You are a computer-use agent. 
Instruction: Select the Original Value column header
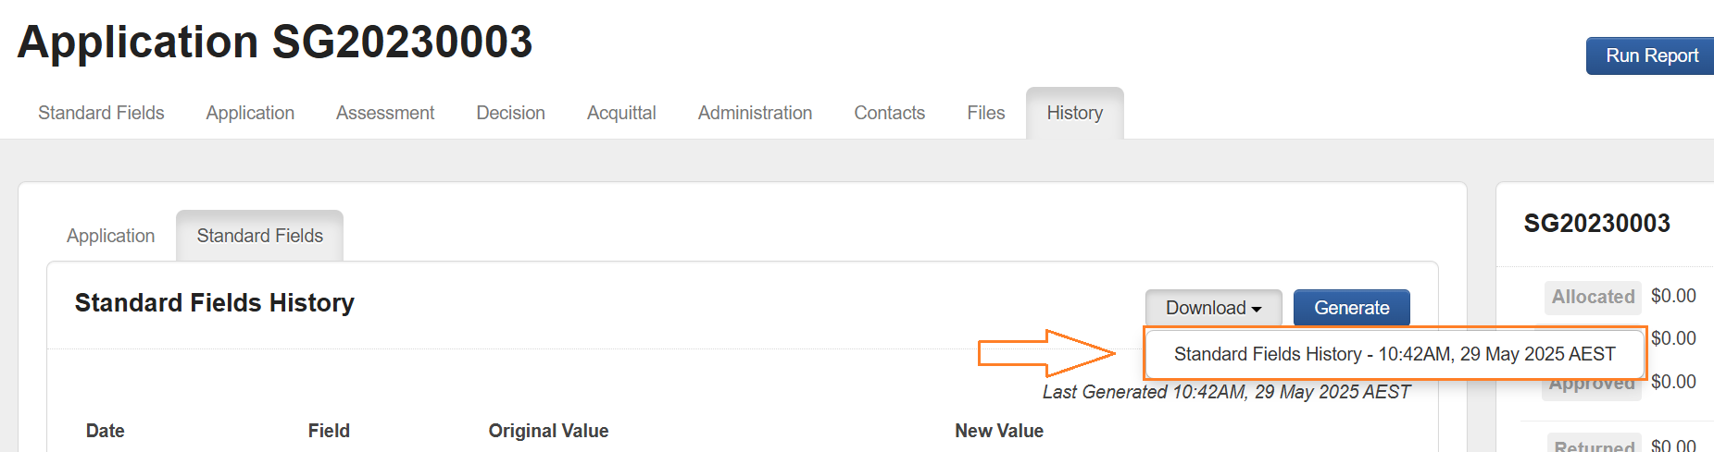[548, 431]
